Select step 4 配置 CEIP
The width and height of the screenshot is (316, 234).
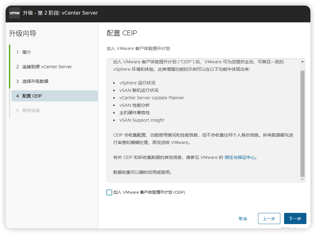pyautogui.click(x=55, y=96)
